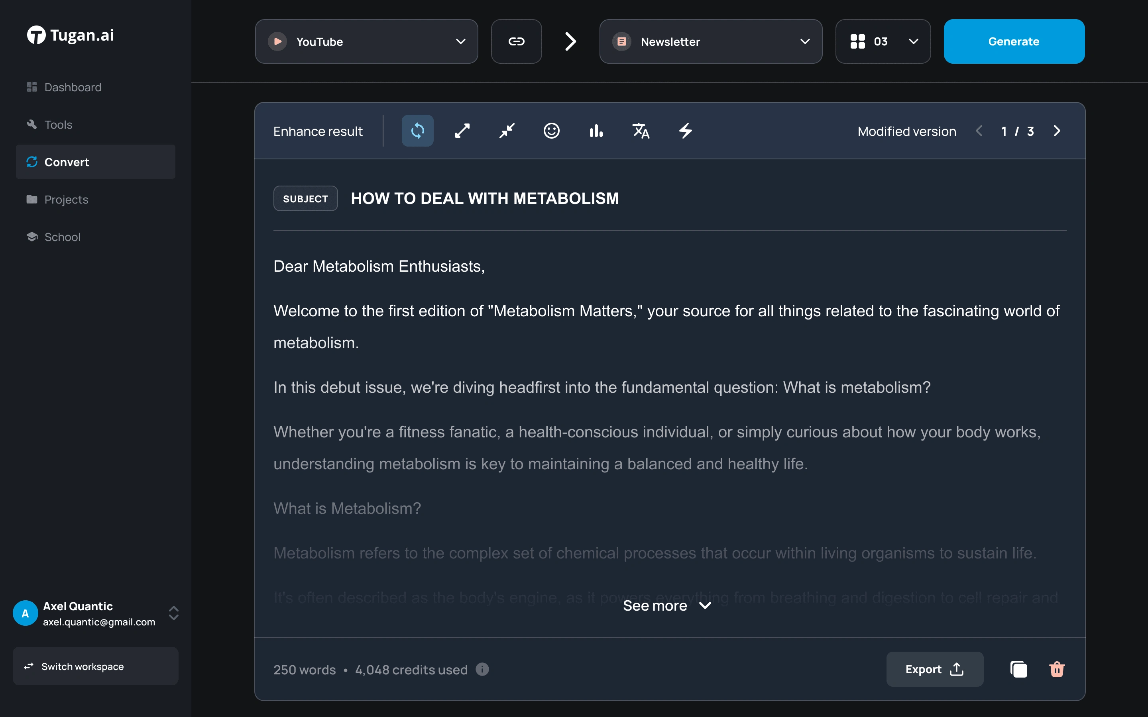
Task: Open the YouTube source dropdown
Action: click(x=366, y=42)
